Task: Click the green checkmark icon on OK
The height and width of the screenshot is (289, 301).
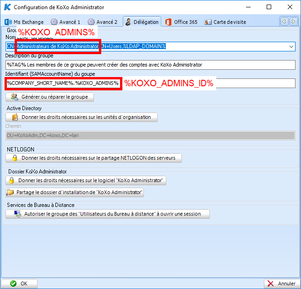Action: (x=13, y=283)
